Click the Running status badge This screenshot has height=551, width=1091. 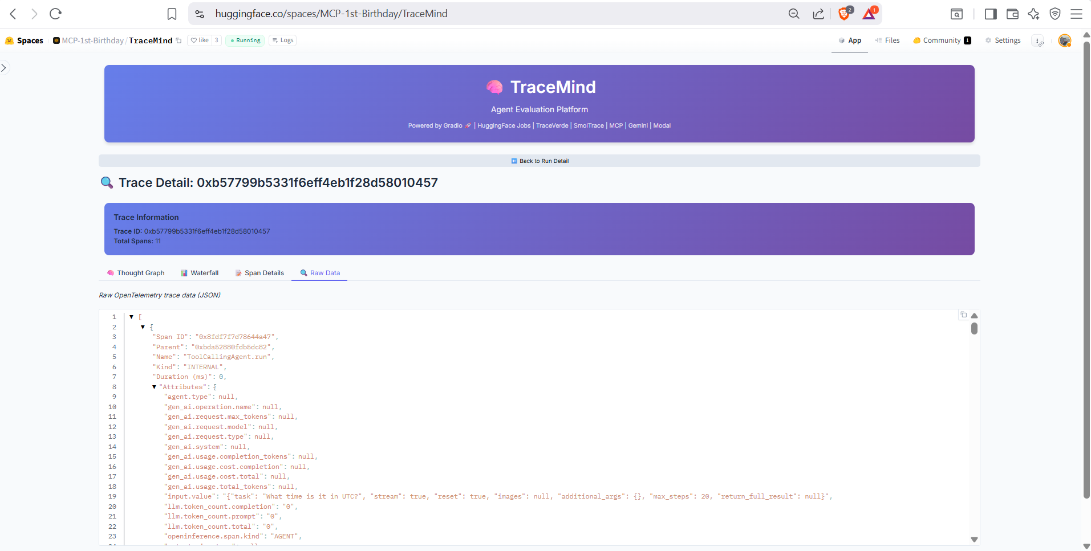[x=245, y=40]
